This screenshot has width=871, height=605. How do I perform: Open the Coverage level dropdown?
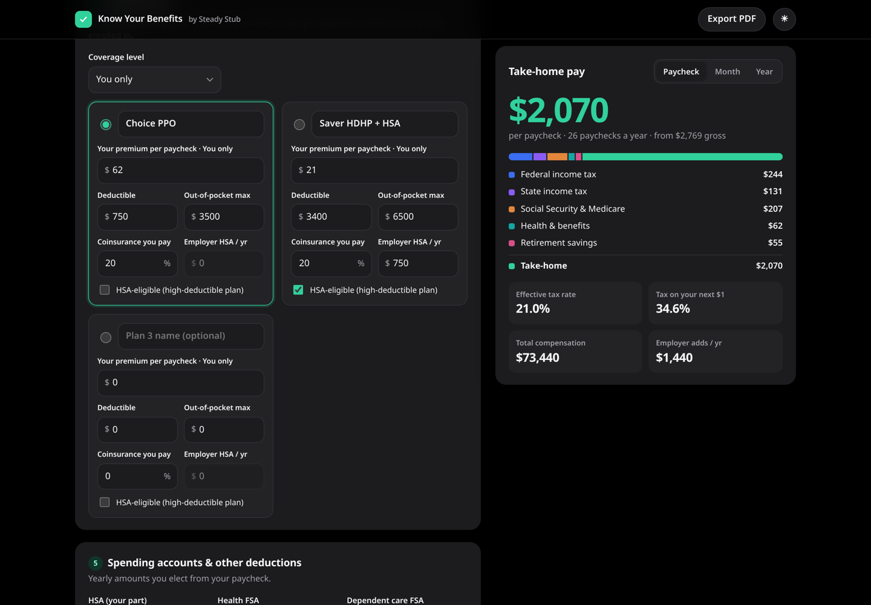coord(155,79)
